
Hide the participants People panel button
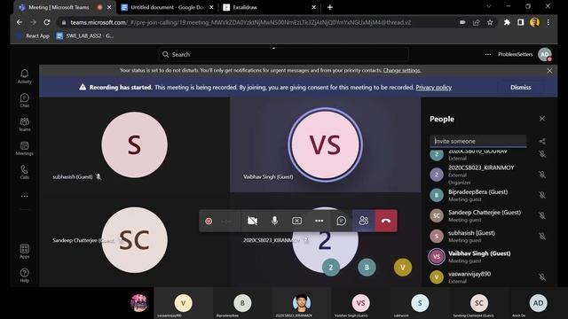tap(363, 221)
